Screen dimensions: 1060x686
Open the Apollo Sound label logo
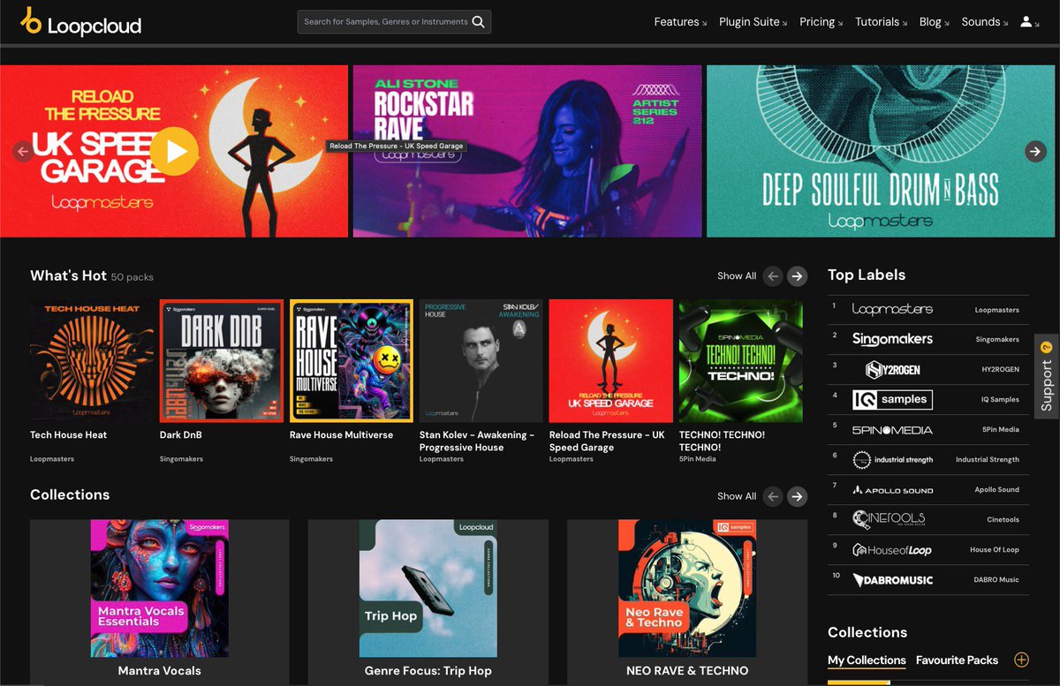click(x=892, y=490)
